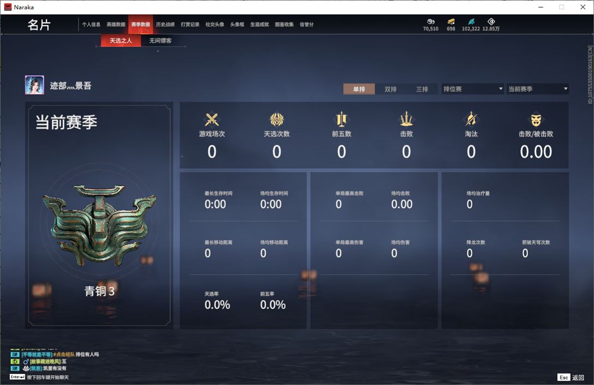594x385 pixels.
Task: Click the 单局最高伤害 stat
Action: 349,248
